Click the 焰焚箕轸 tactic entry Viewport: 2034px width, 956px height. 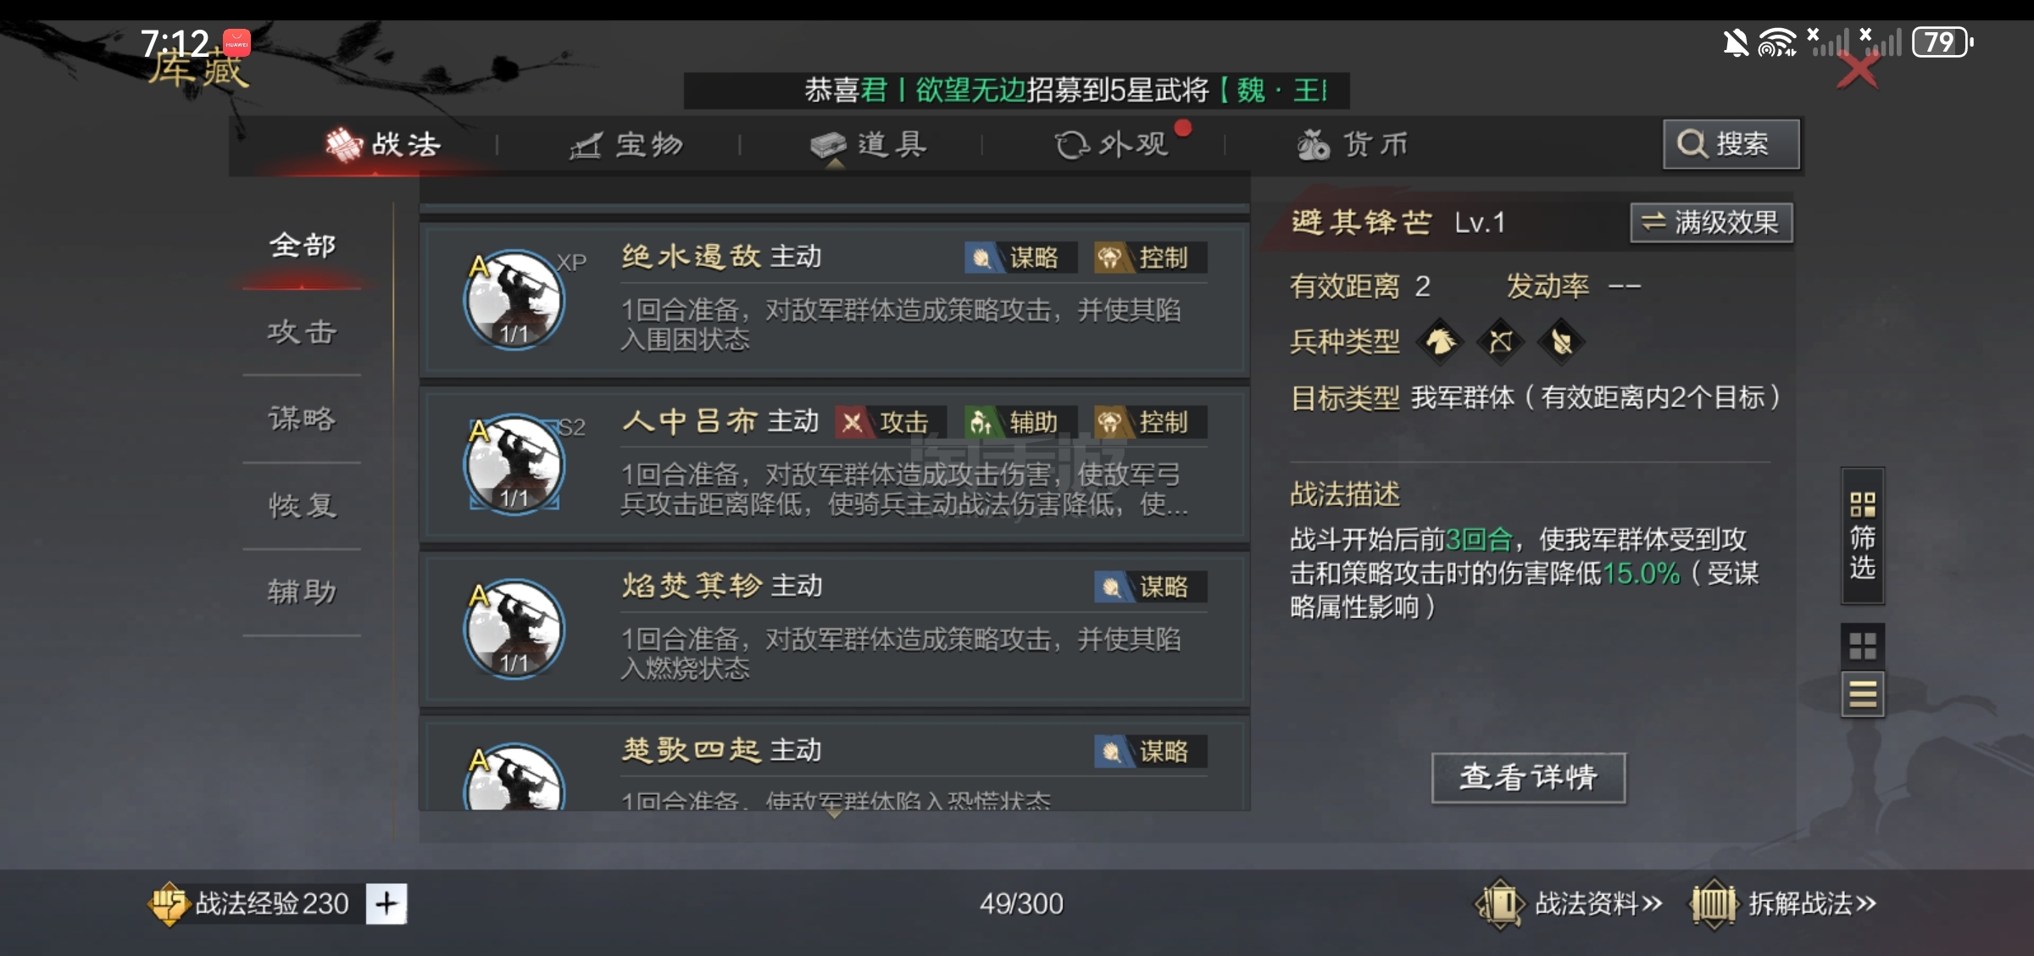pos(834,628)
